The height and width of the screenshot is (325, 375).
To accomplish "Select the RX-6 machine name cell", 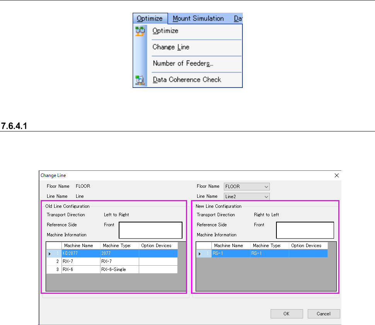I will point(81,269).
